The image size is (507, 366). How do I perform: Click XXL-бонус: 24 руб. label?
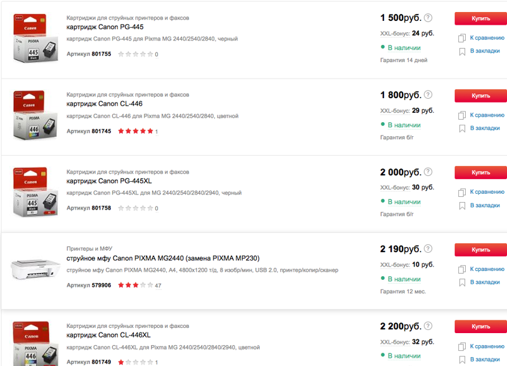(407, 34)
